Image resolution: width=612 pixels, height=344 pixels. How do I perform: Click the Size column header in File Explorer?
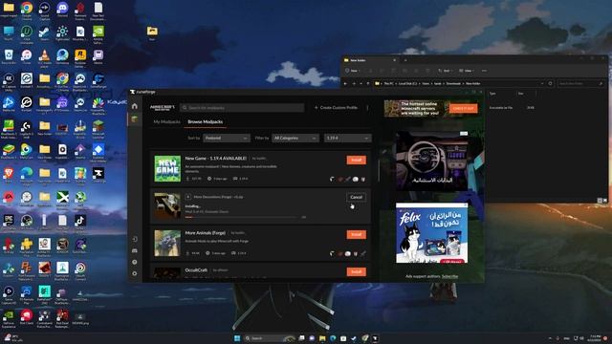(520, 94)
